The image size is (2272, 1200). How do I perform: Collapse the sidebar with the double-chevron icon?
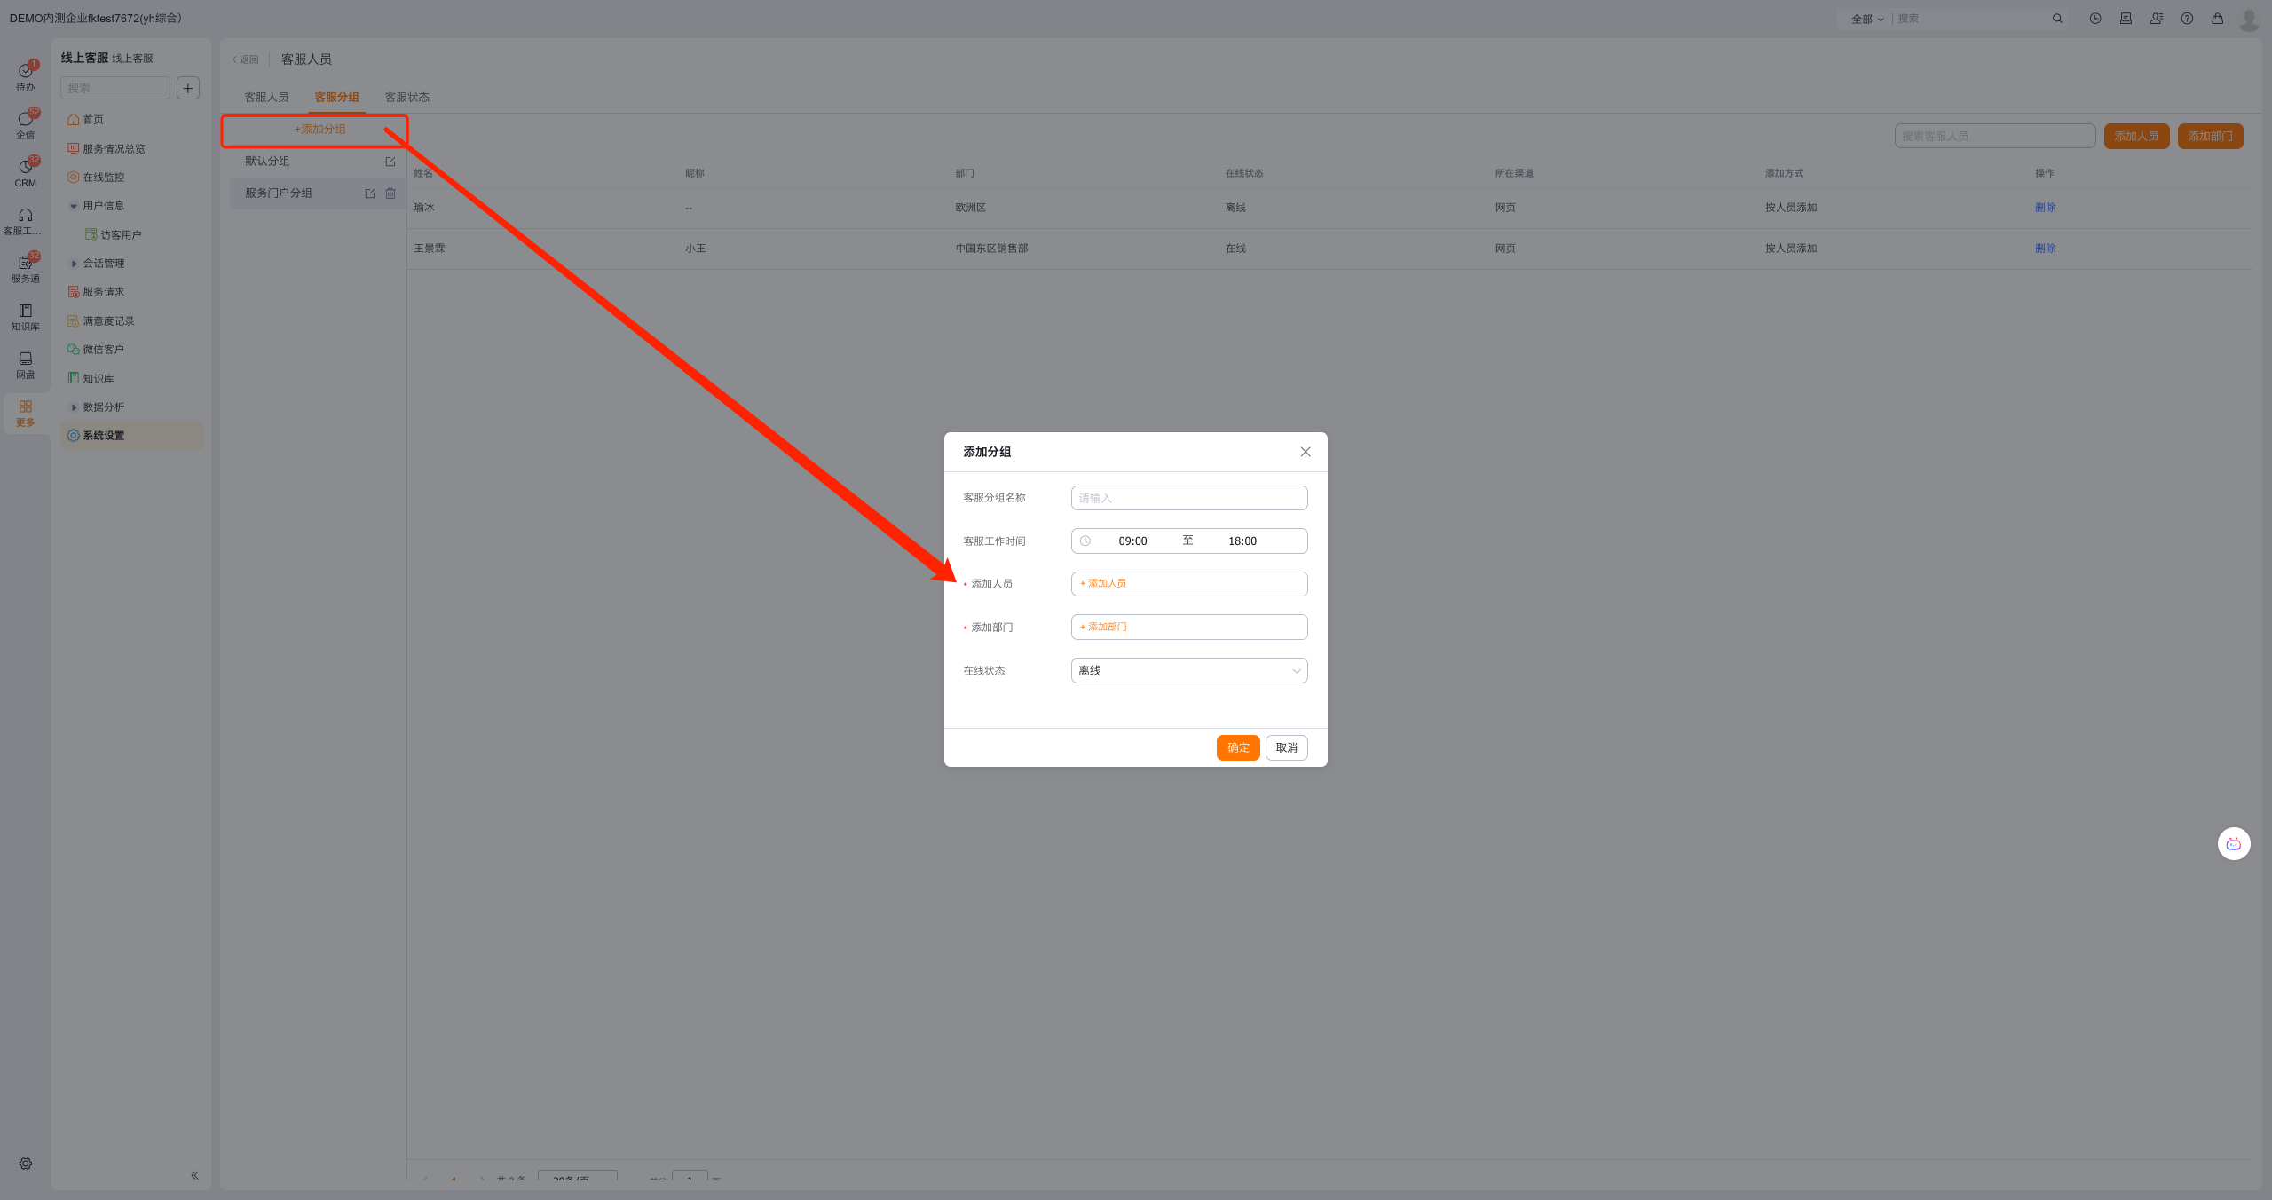point(194,1175)
